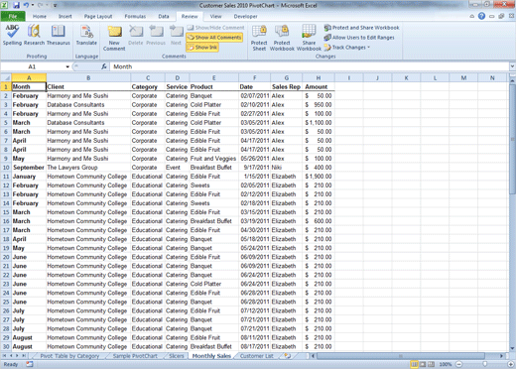Click the Select All corner button

pyautogui.click(x=6, y=78)
